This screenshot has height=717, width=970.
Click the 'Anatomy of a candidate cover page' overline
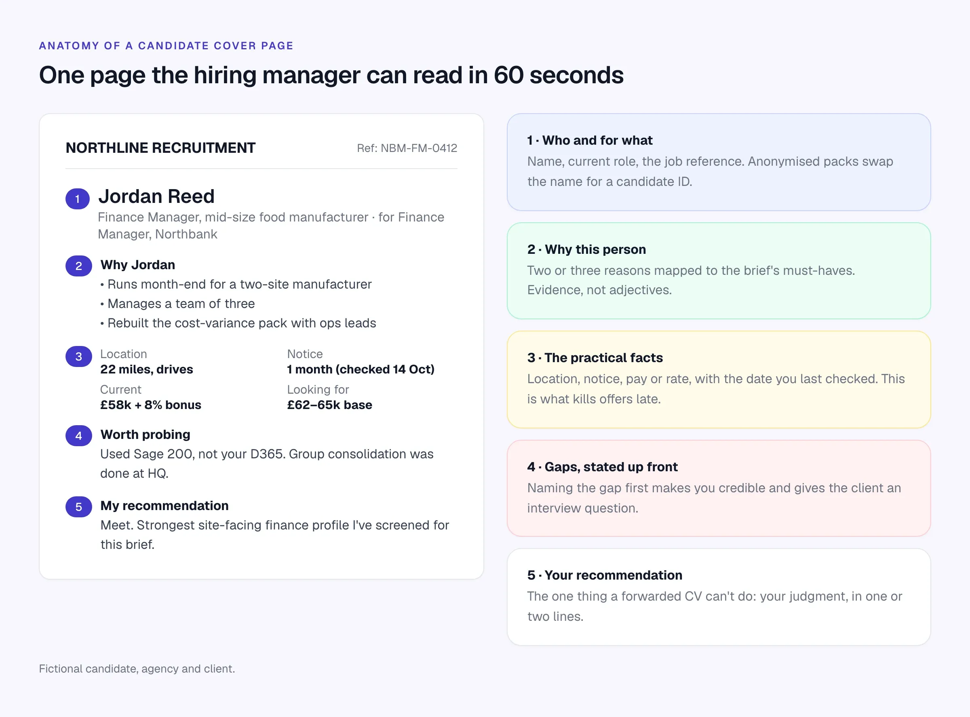(x=166, y=46)
